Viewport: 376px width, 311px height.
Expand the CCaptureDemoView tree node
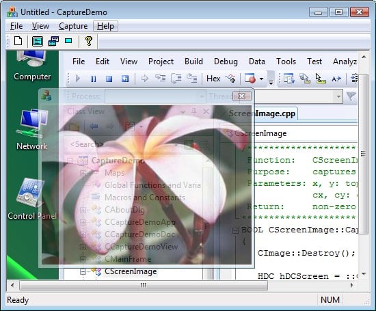coord(83,247)
